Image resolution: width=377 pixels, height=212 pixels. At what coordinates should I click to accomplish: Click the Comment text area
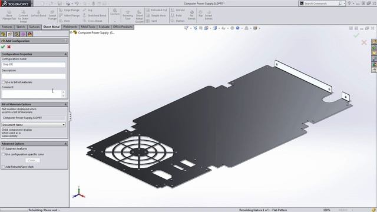[32, 94]
